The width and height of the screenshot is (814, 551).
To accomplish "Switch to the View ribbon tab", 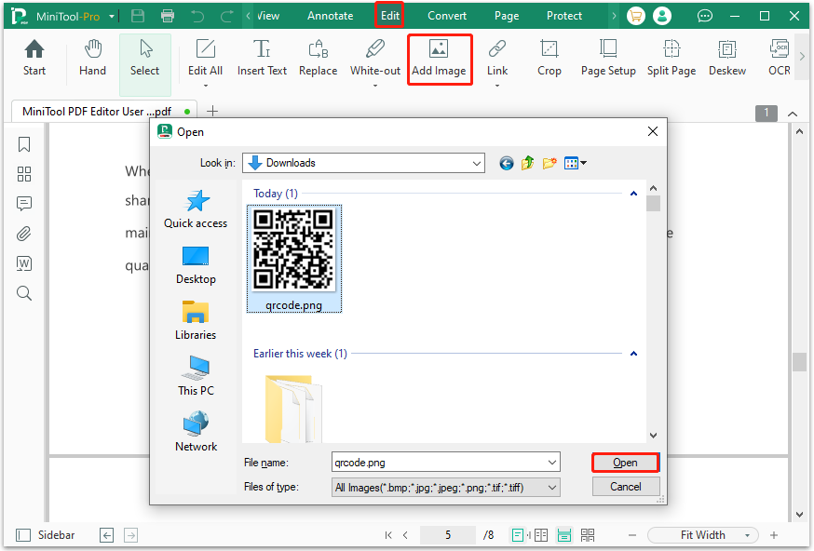I will click(268, 16).
